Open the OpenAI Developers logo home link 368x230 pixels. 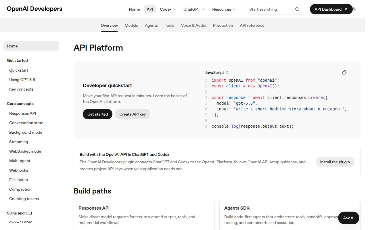click(34, 9)
